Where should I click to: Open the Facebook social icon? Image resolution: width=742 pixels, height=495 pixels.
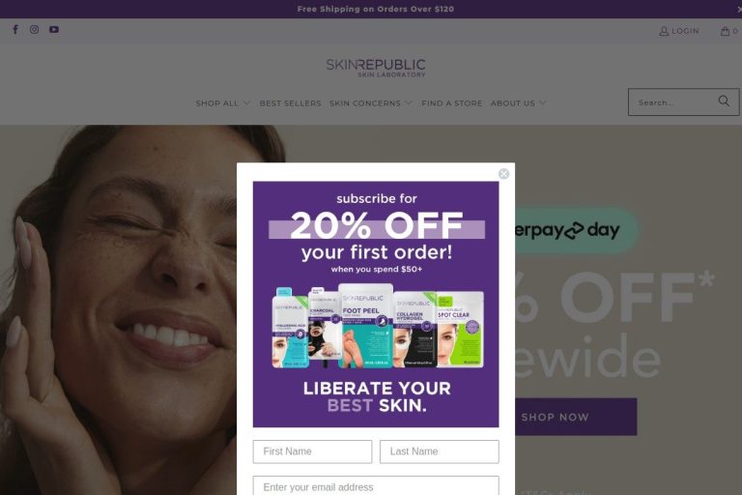click(x=15, y=29)
